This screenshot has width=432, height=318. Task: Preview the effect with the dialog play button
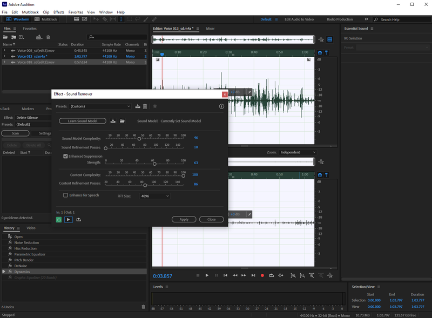click(x=69, y=220)
